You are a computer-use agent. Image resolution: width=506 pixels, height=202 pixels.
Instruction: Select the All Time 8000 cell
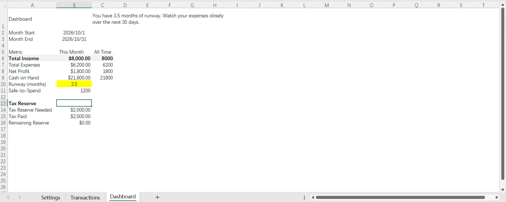103,58
